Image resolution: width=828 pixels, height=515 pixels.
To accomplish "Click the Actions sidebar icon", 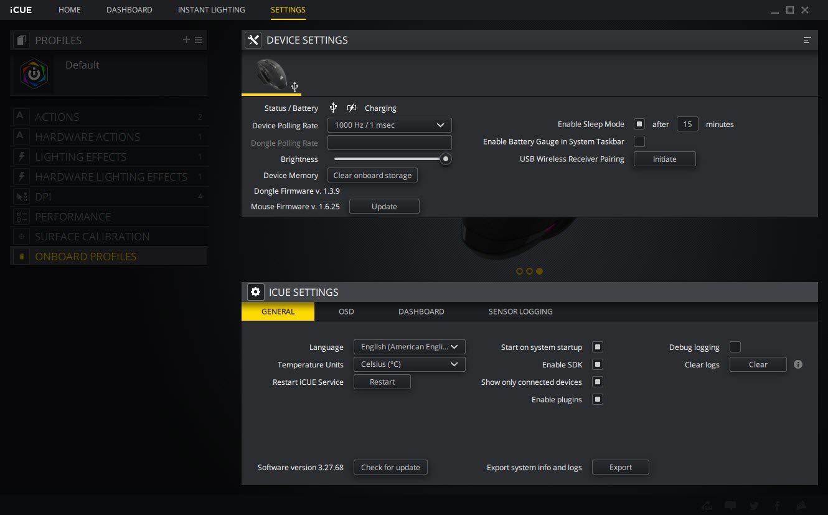I will tap(21, 116).
